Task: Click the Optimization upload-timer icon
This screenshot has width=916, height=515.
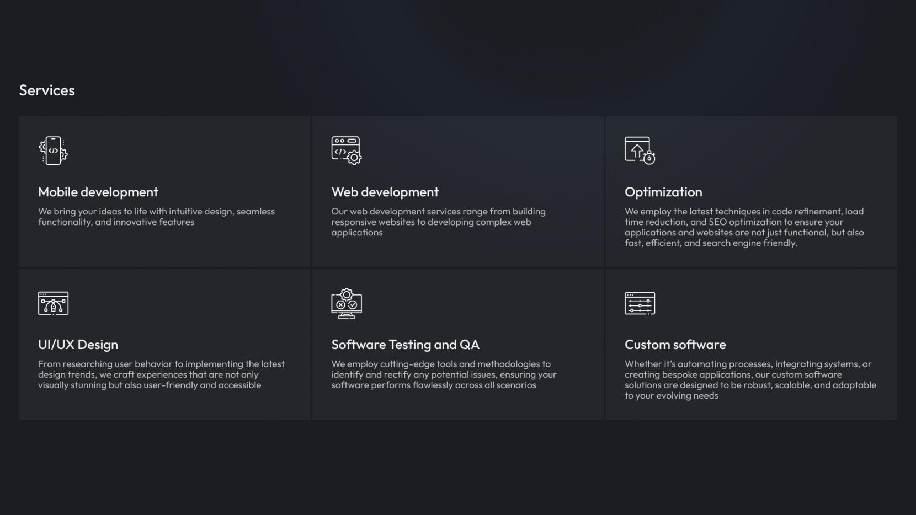Action: point(640,151)
